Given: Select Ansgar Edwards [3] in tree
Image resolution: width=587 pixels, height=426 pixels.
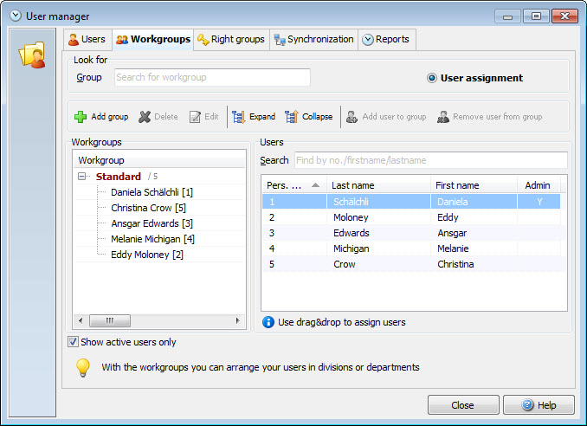Looking at the screenshot, I should (x=152, y=223).
